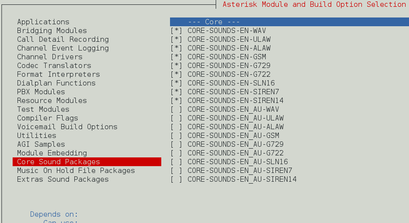Toggle CORE-SOUNDS-EN-SLN16 checkbox
Viewport: 409px width, 223px height.
tap(176, 83)
